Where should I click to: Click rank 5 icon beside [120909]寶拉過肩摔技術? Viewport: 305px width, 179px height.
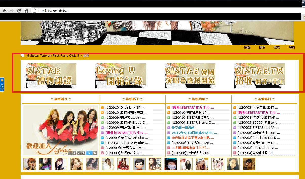coord(102,128)
